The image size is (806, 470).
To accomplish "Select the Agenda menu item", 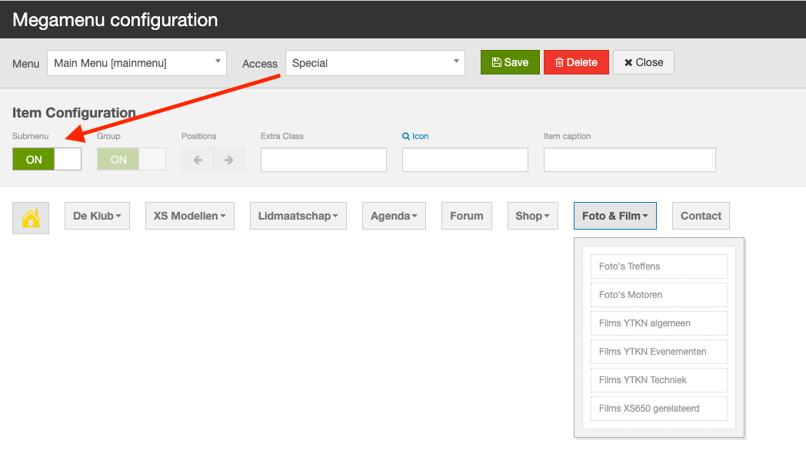I will [x=394, y=216].
